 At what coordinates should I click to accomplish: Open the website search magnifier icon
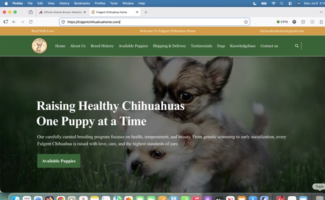(297, 46)
